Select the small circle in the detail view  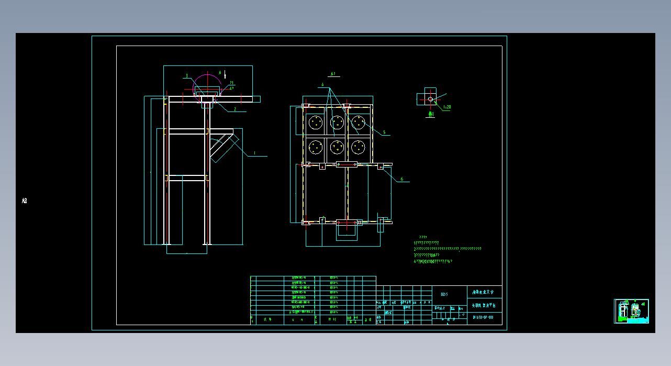pos(430,98)
